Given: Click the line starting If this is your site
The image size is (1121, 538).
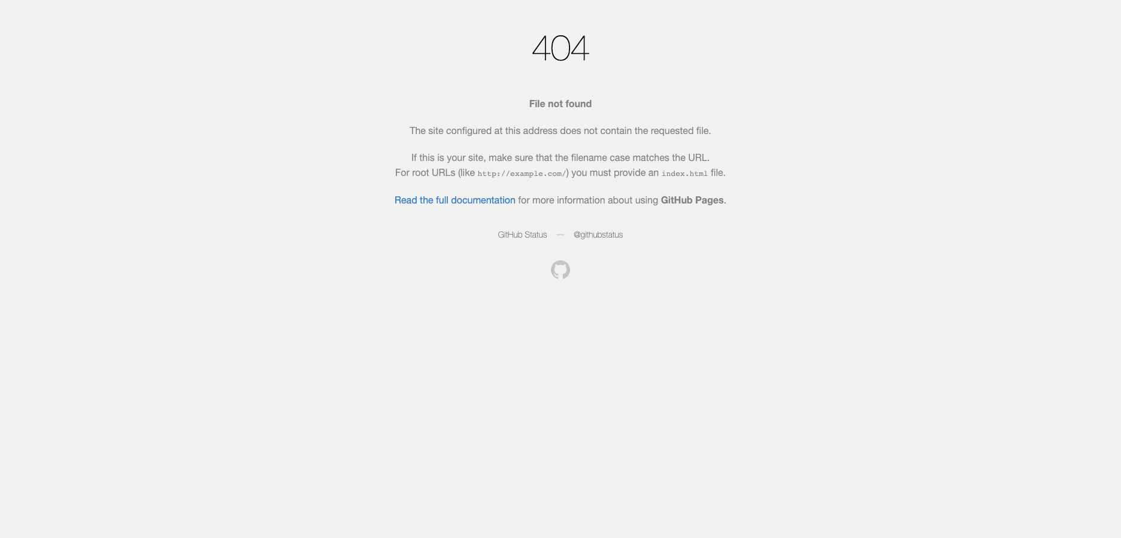Looking at the screenshot, I should [x=560, y=157].
